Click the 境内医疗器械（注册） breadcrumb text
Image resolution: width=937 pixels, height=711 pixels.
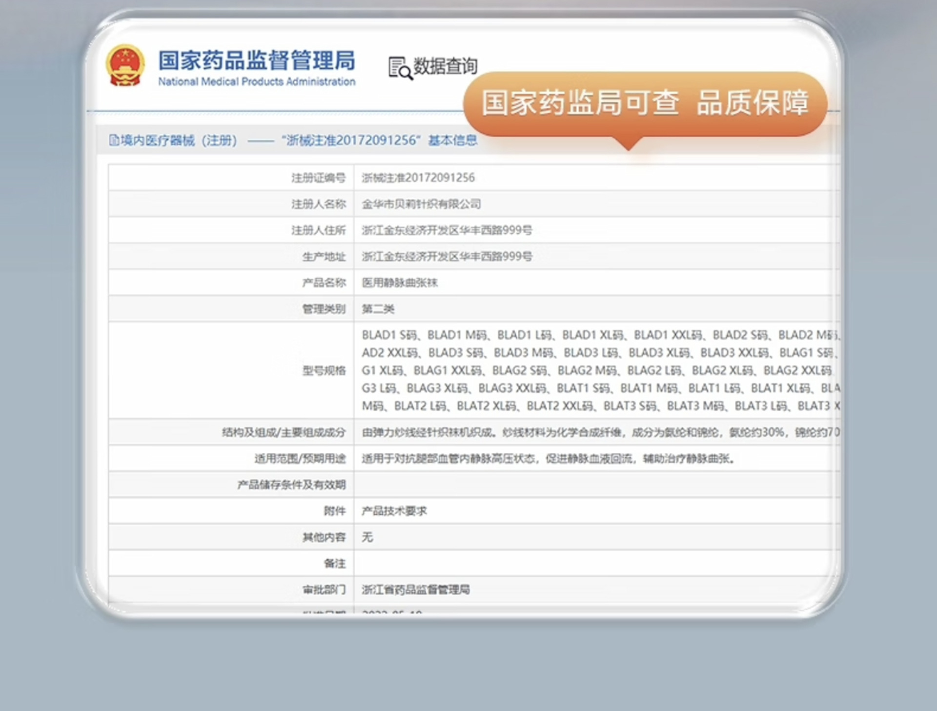click(179, 141)
